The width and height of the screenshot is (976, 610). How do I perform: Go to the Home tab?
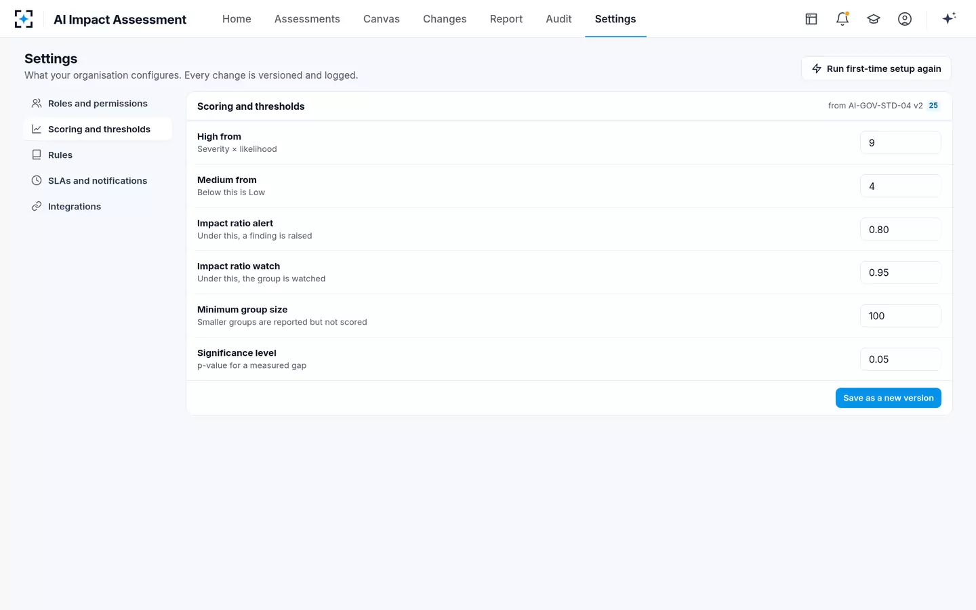[x=237, y=19]
